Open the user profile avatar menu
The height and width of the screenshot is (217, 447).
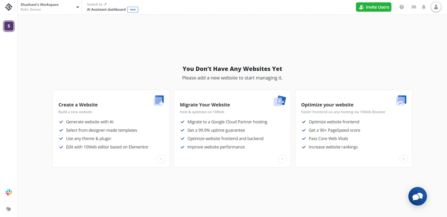point(436,7)
